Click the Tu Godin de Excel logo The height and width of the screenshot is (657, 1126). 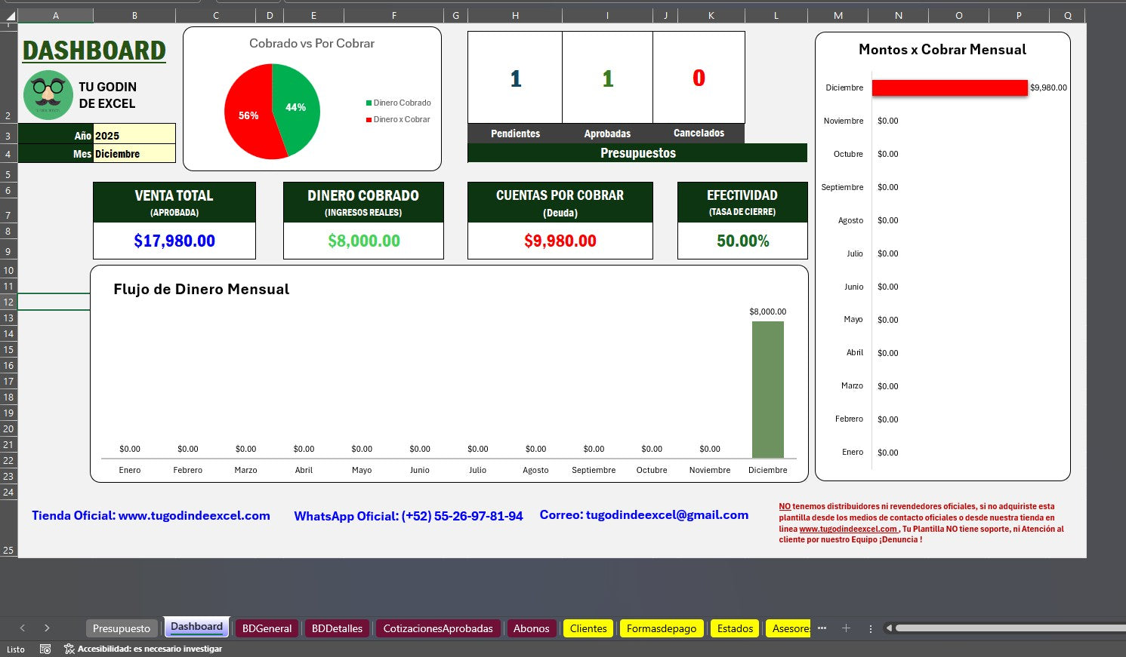[48, 95]
